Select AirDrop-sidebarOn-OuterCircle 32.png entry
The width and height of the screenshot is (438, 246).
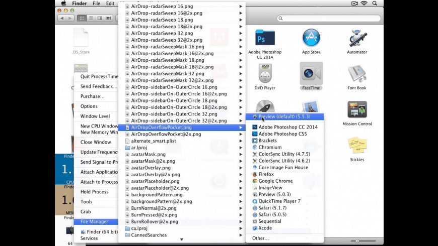[182, 114]
